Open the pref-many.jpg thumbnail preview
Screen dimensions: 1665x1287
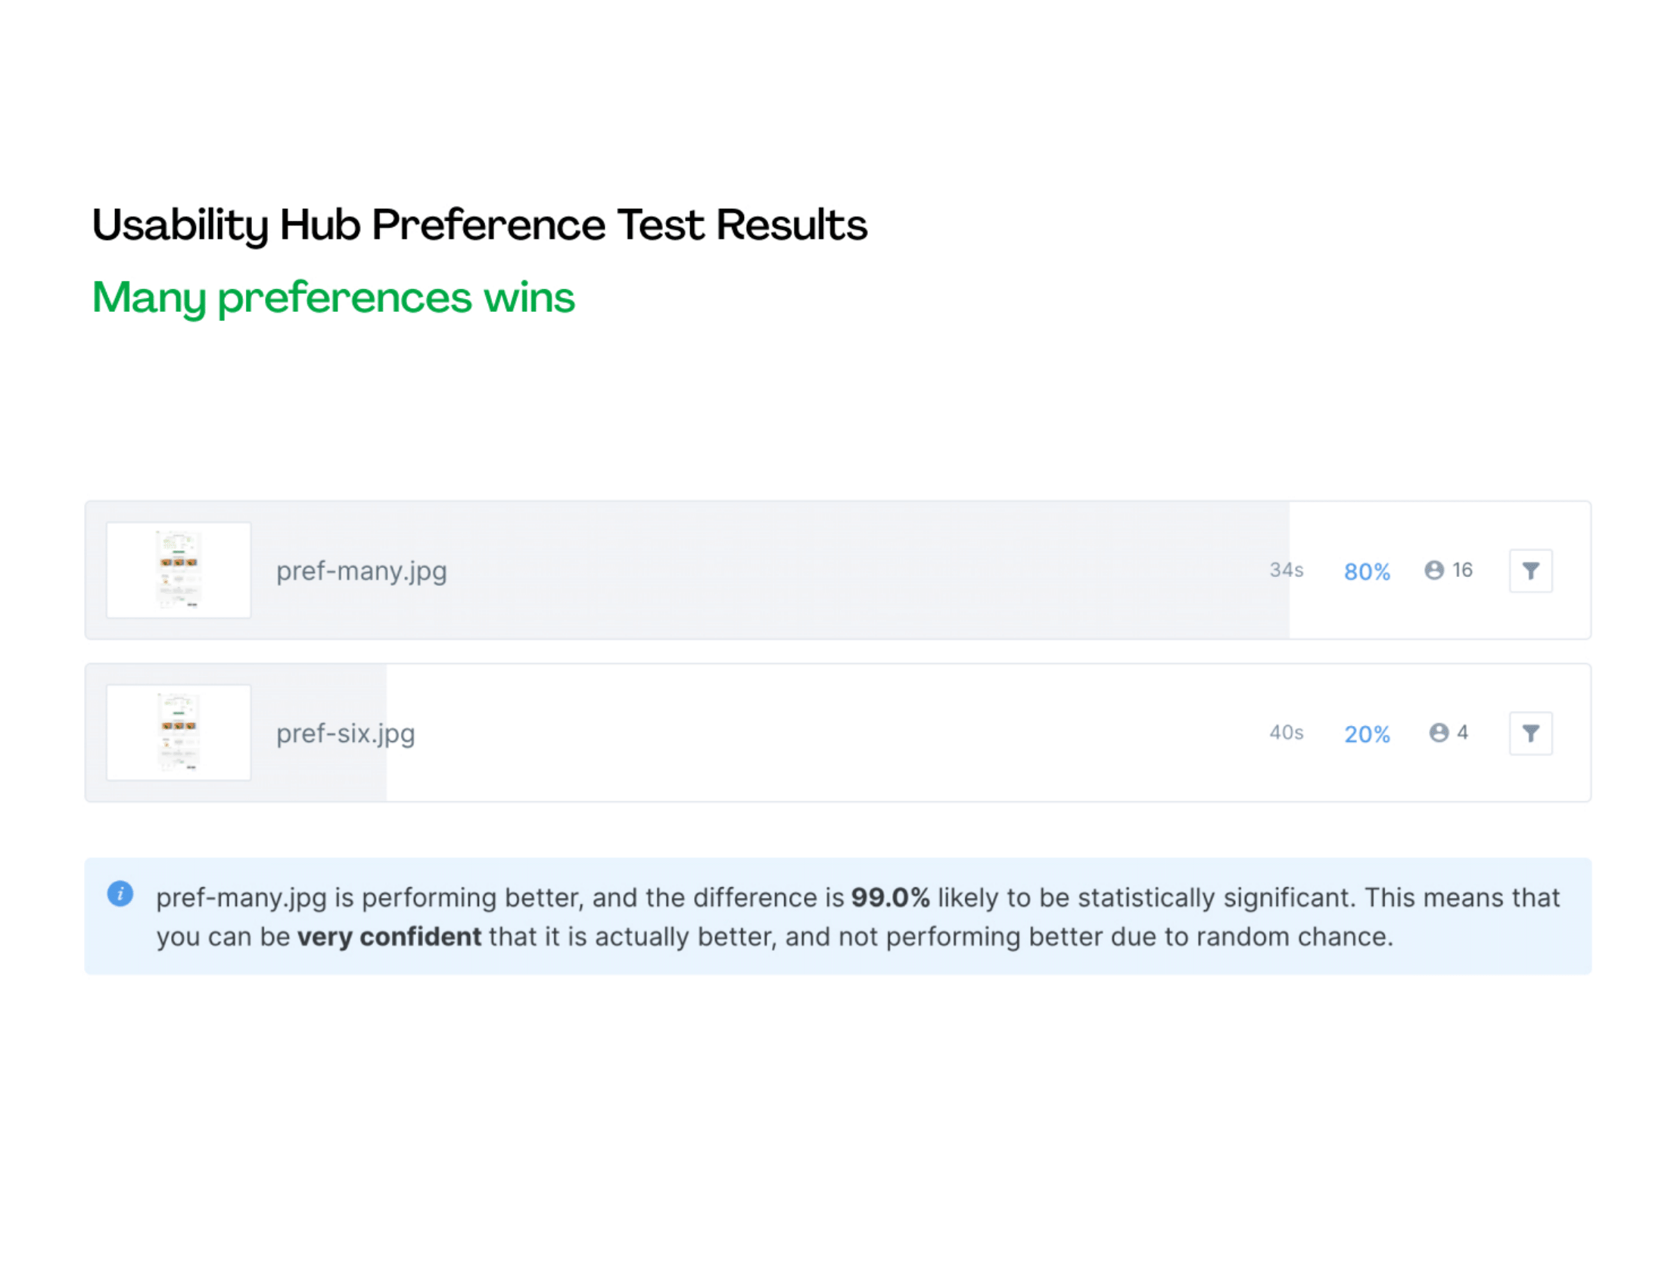179,569
